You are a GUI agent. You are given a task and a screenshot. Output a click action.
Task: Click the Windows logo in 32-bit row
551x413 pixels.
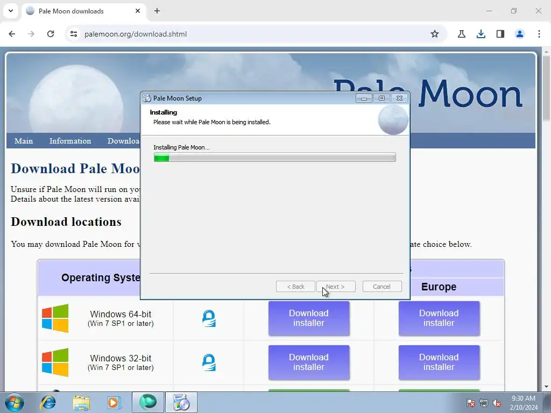[x=55, y=362]
